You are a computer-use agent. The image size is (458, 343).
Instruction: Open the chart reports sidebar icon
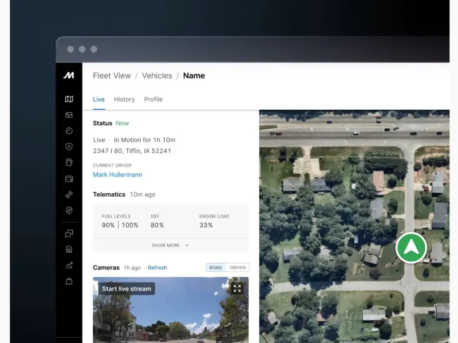point(69,265)
